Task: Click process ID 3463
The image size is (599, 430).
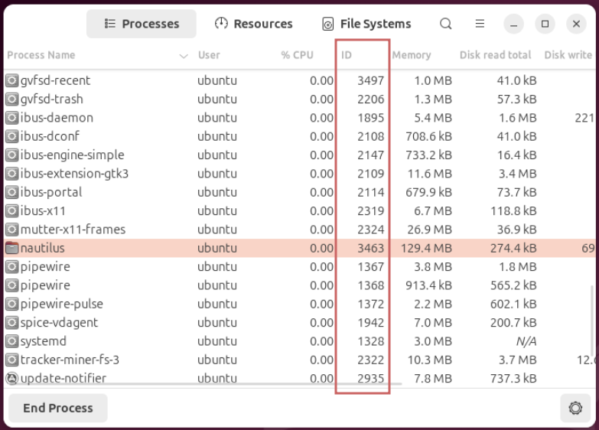Action: click(370, 248)
